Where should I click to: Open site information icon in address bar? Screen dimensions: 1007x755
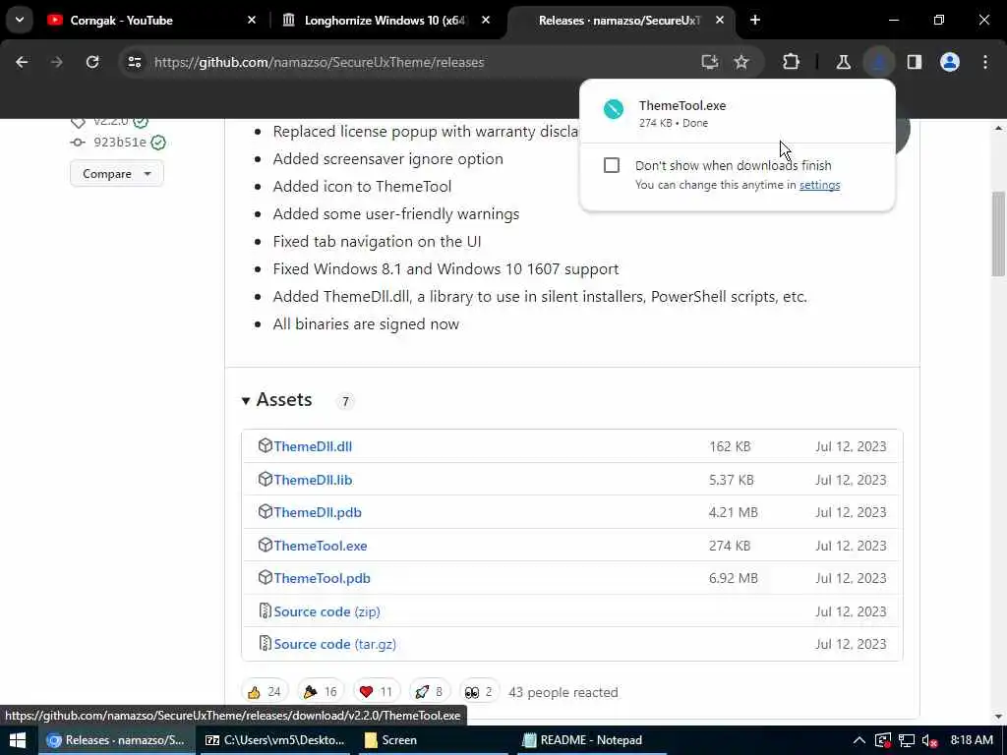pyautogui.click(x=134, y=62)
